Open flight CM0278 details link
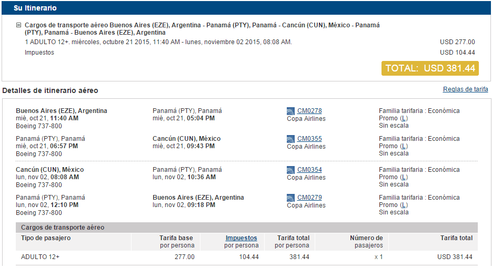Image resolution: width=492 pixels, height=268 pixels. [309, 111]
